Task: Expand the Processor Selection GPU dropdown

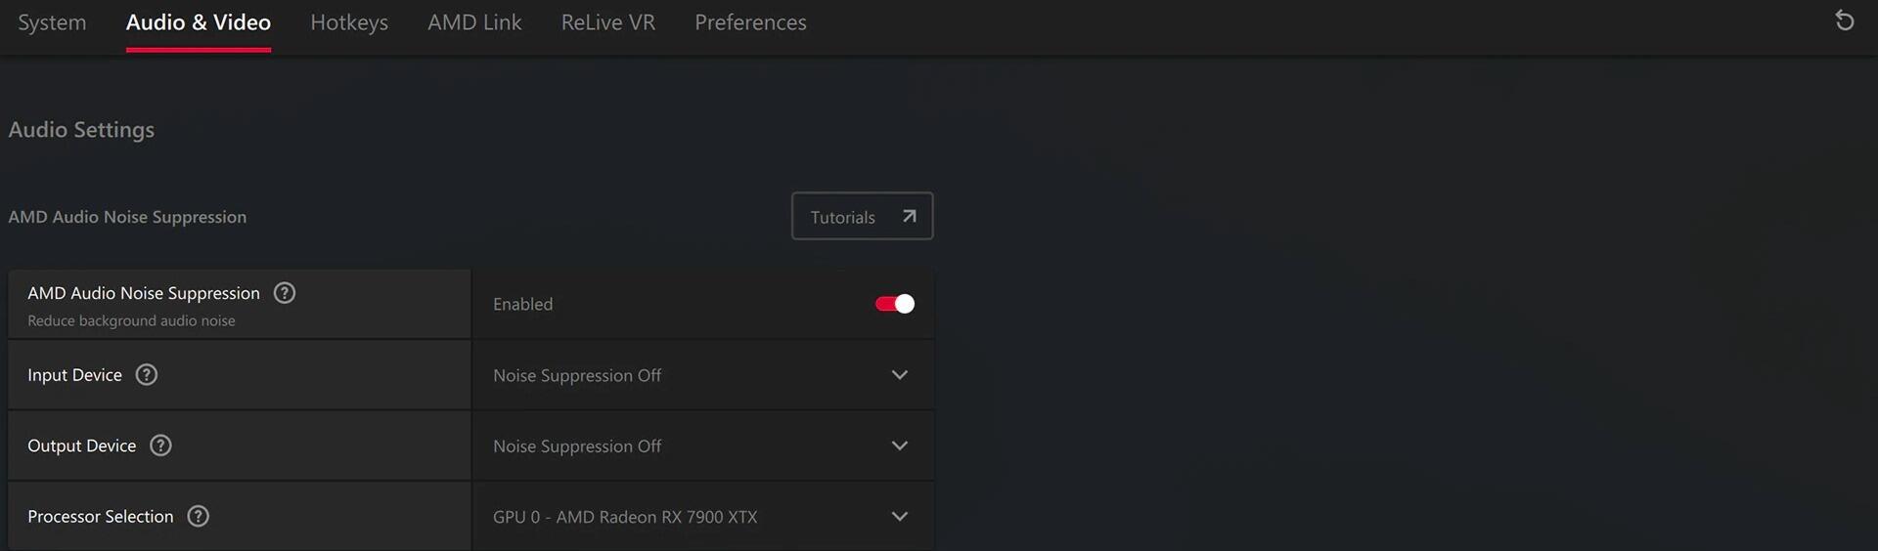Action: coord(702,516)
